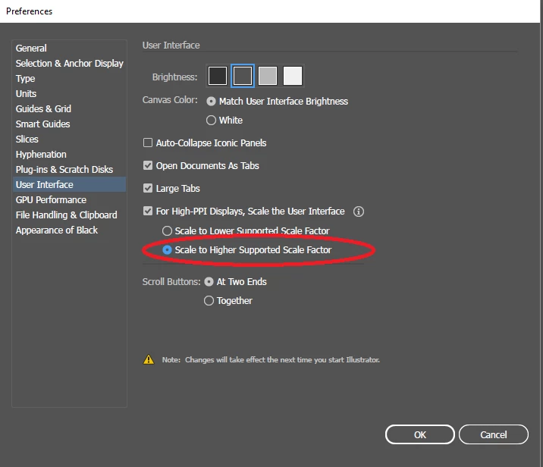Dismiss dialog with Cancel button

[x=494, y=434]
